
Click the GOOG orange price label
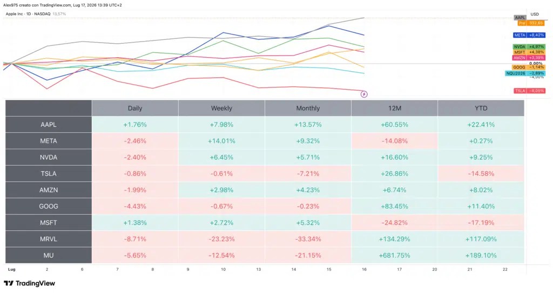(528, 67)
